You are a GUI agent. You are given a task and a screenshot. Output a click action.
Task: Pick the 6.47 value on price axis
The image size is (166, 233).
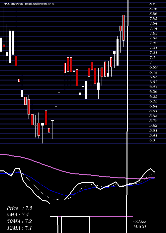(153, 87)
